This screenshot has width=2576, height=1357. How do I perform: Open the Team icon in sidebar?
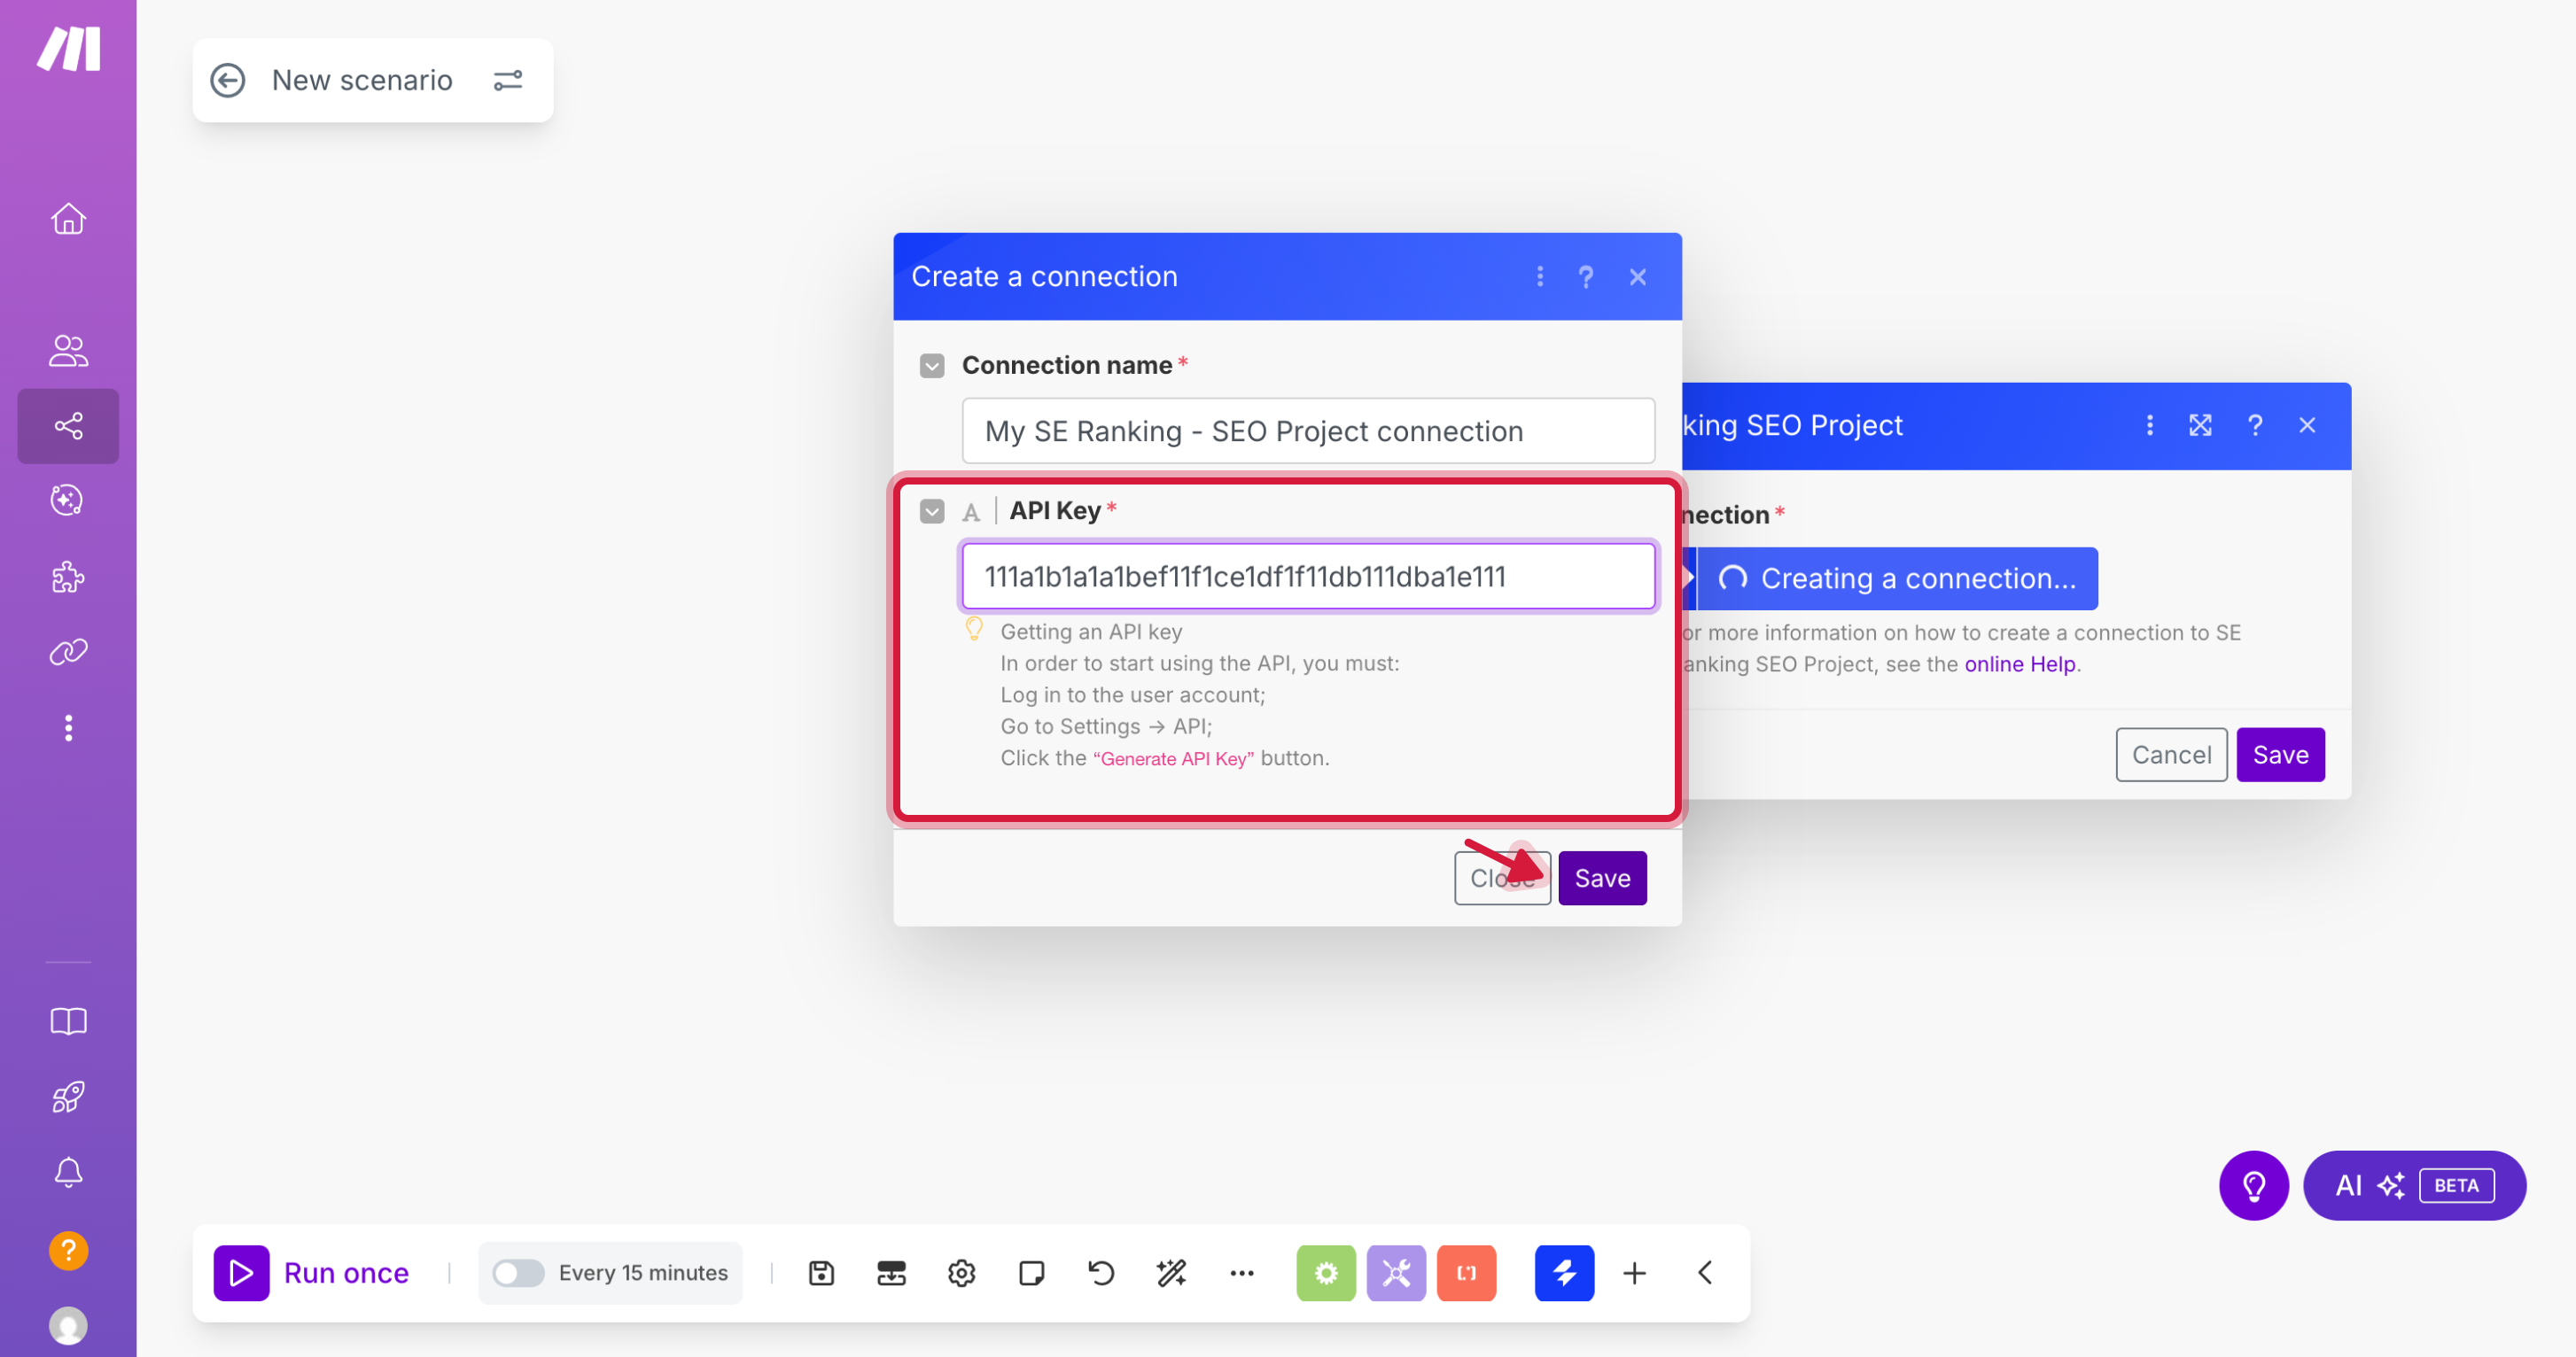pyautogui.click(x=68, y=350)
